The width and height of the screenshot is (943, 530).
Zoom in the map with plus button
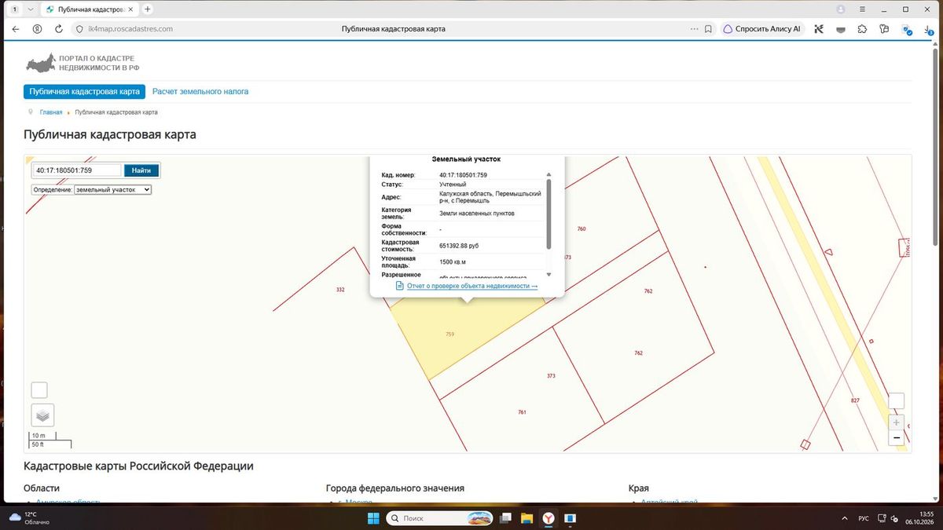click(896, 422)
